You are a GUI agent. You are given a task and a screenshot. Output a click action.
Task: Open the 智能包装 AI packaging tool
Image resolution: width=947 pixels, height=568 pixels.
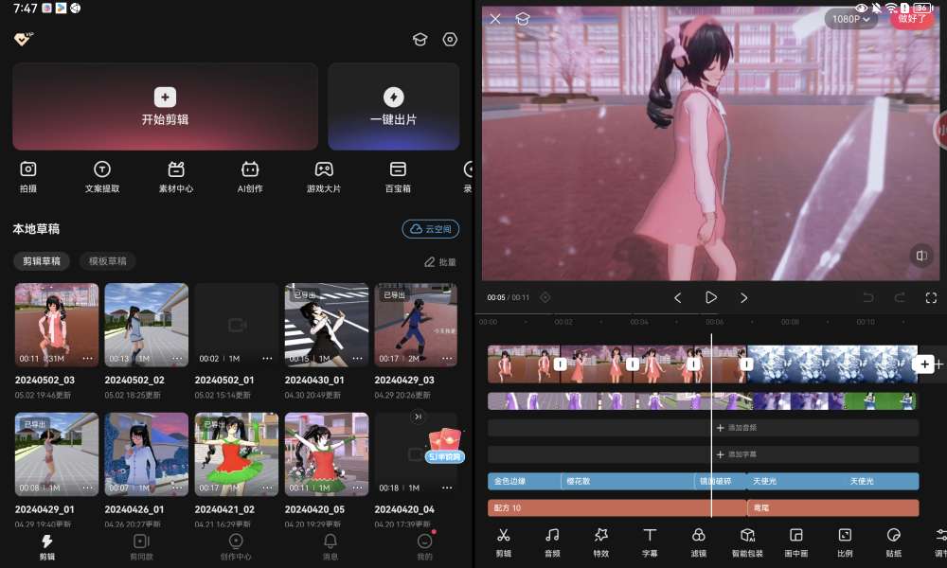point(747,542)
